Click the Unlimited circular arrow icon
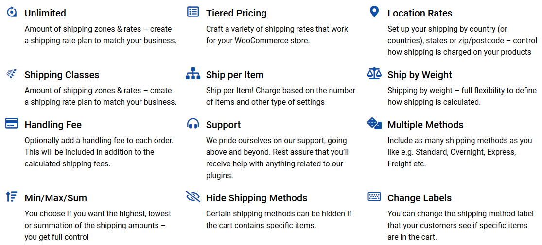 click(x=11, y=12)
